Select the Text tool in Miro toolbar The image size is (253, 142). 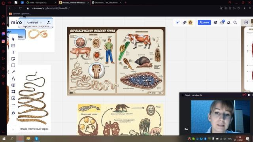tap(13, 52)
